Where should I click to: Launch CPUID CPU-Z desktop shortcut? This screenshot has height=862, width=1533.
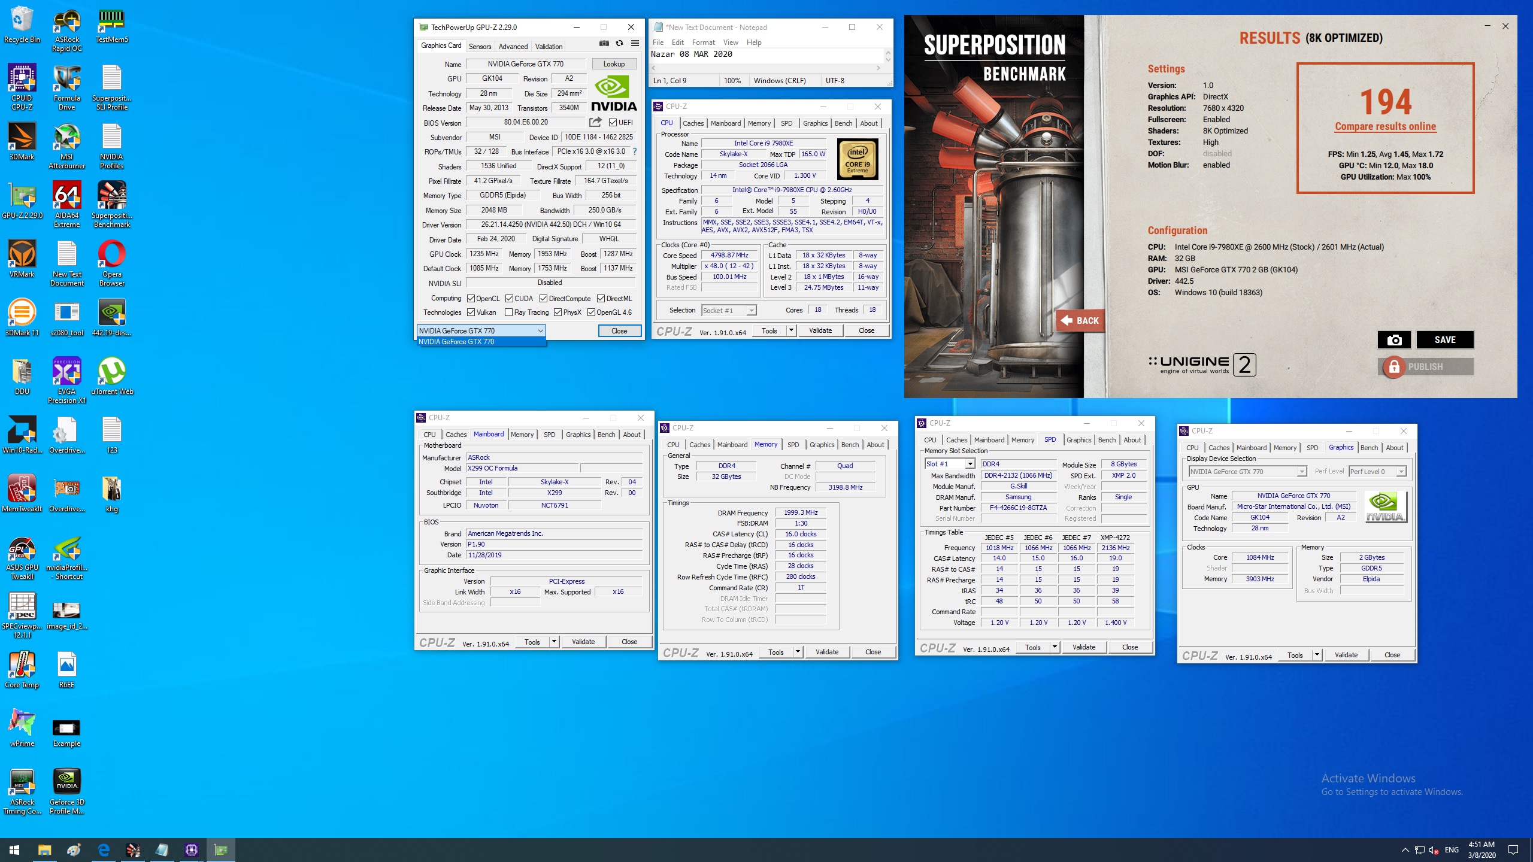[22, 87]
